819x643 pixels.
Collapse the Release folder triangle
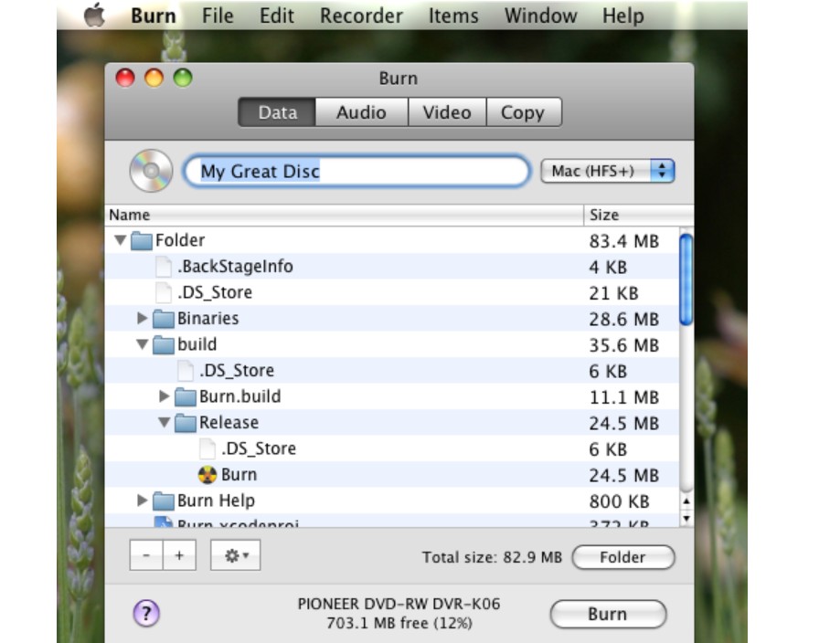click(x=164, y=422)
